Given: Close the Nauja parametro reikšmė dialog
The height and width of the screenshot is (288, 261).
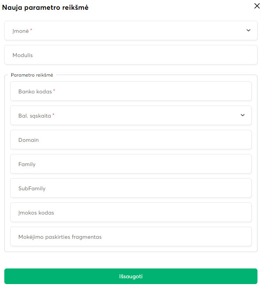Looking at the screenshot, I should coord(256,5).
